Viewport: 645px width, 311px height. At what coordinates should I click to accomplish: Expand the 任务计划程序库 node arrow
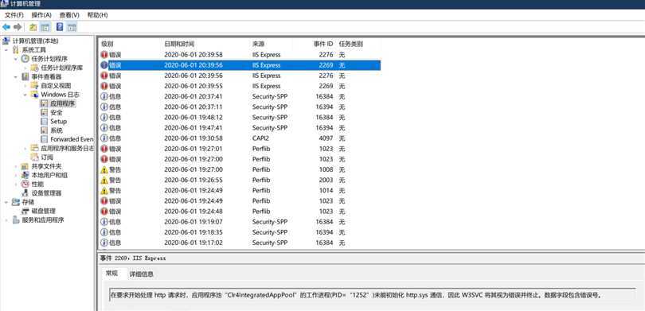click(25, 68)
